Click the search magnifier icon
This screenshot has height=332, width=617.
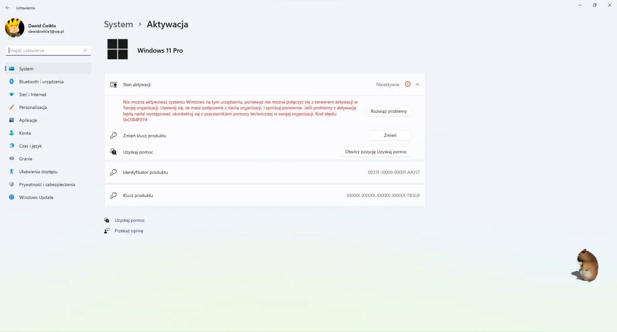click(x=85, y=50)
